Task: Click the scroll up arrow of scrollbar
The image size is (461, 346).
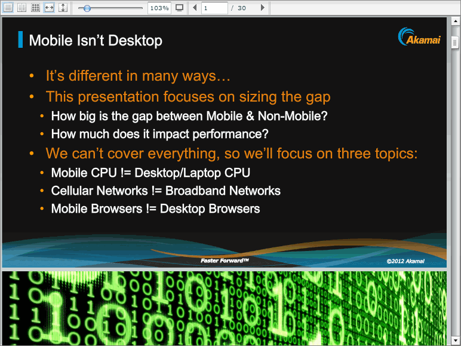Action: click(455, 21)
